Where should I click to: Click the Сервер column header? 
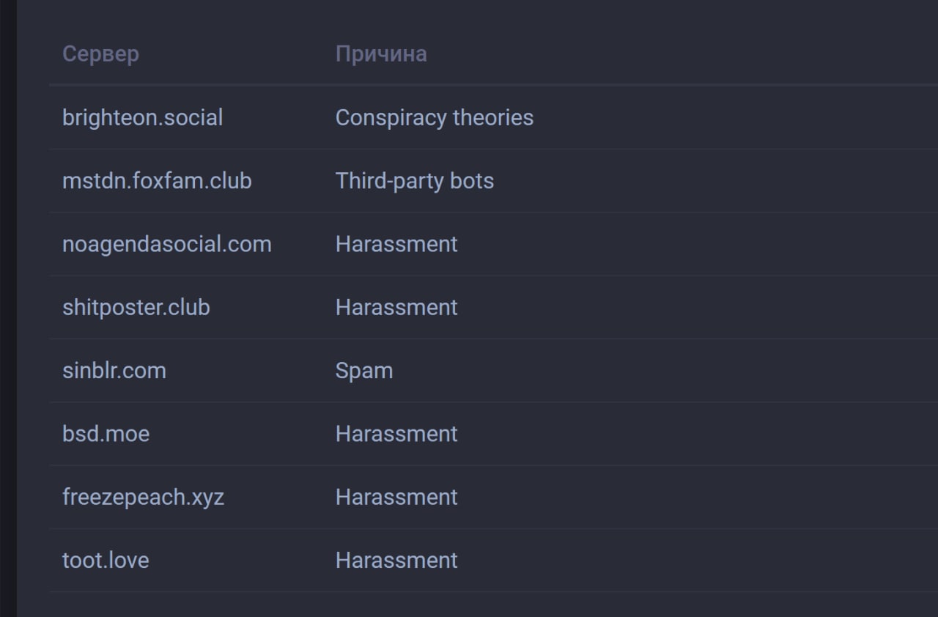pyautogui.click(x=100, y=54)
